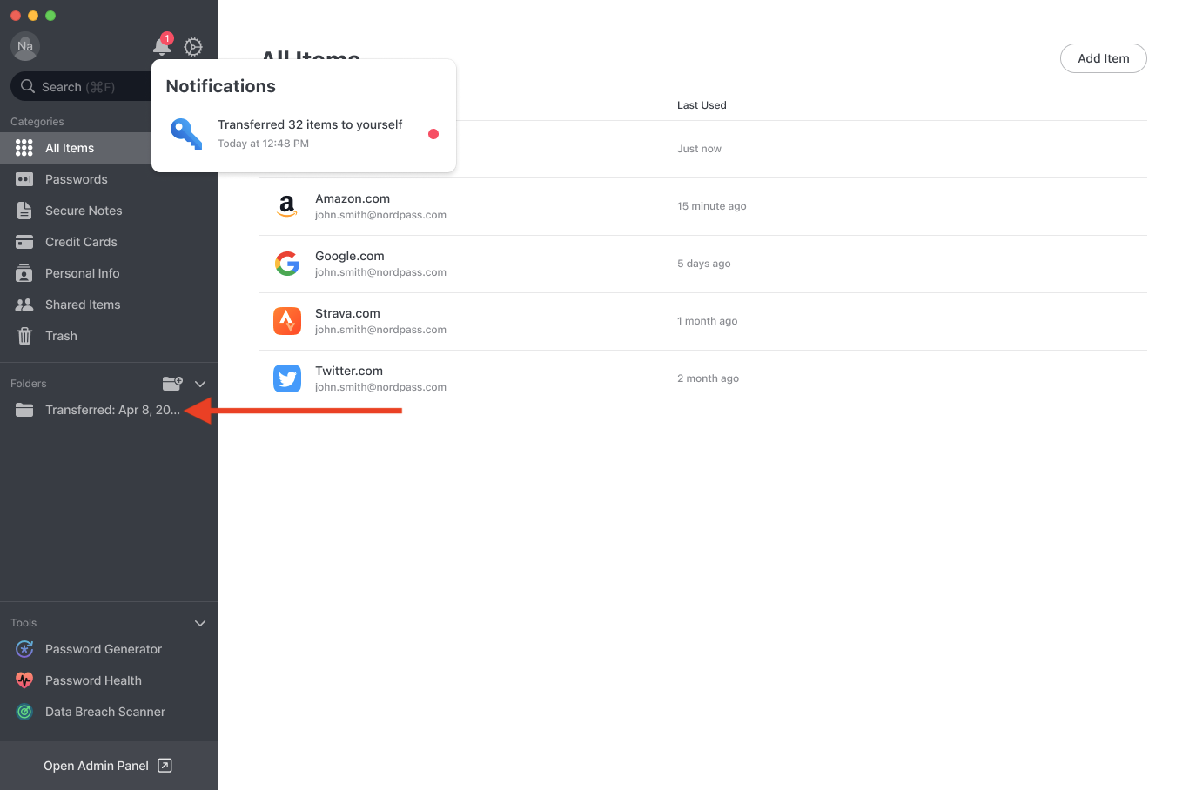This screenshot has width=1189, height=790.
Task: Click the Transferred folder icon
Action: (24, 410)
